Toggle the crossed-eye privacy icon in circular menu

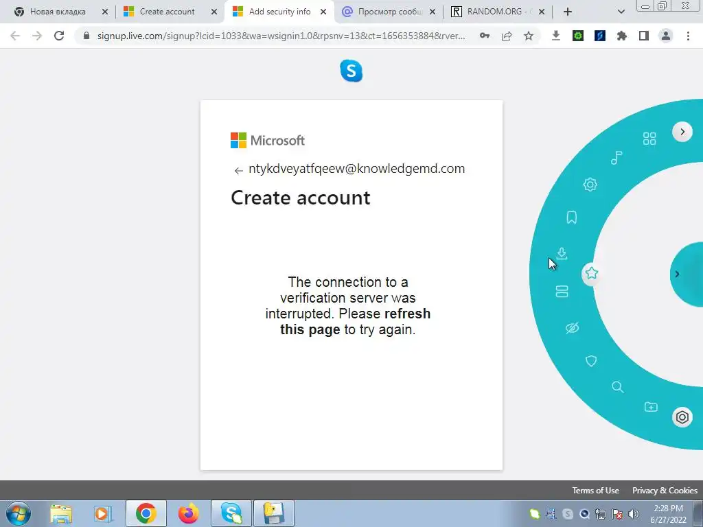click(572, 328)
